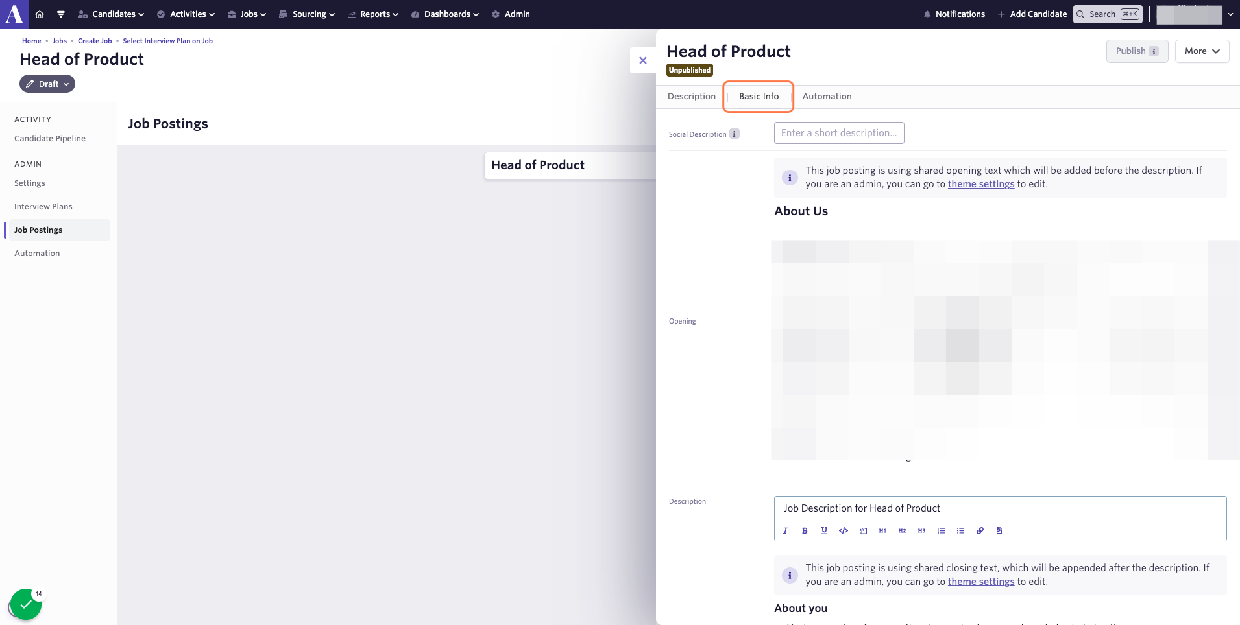Open theme settings link in opening notice

pyautogui.click(x=980, y=184)
